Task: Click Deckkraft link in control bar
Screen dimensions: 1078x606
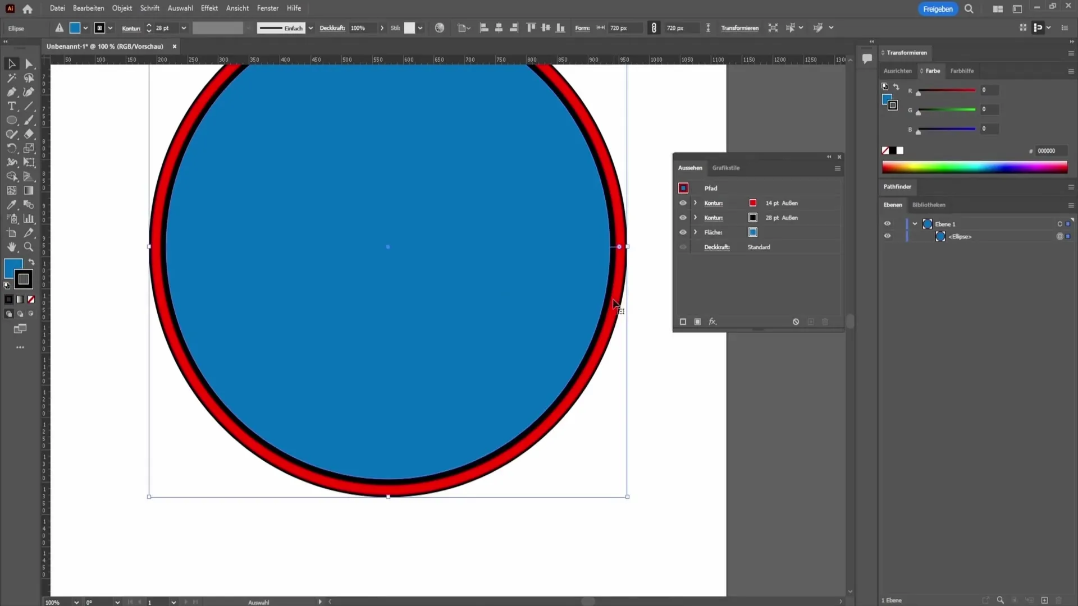Action: click(332, 28)
